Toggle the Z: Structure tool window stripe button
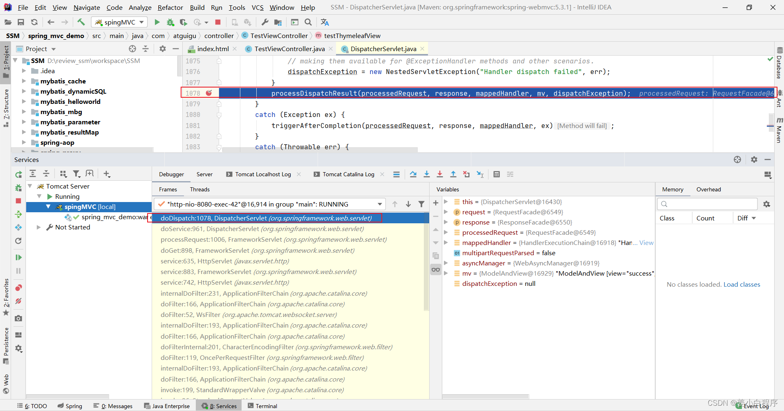Viewport: 784px width, 411px height. click(6, 108)
